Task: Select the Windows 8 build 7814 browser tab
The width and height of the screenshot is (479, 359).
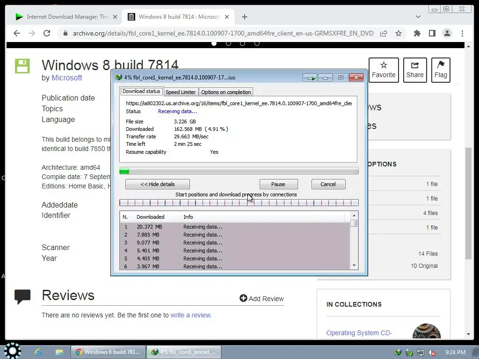Action: (179, 17)
